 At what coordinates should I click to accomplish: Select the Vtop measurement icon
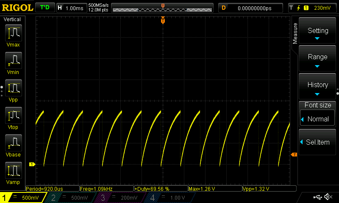(x=14, y=115)
